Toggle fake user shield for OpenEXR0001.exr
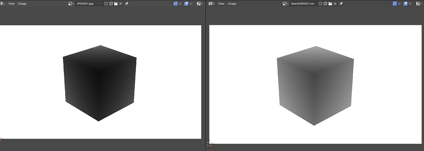The image size is (424, 151). (x=320, y=4)
